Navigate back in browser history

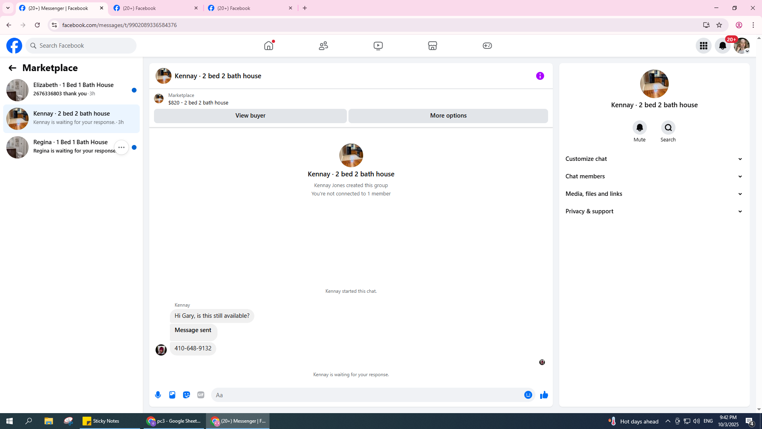coord(9,25)
